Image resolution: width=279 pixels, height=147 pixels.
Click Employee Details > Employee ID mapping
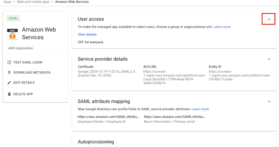coord(102,122)
